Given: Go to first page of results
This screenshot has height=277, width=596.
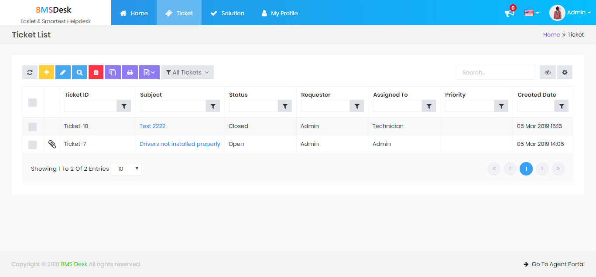Looking at the screenshot, I should pyautogui.click(x=494, y=169).
